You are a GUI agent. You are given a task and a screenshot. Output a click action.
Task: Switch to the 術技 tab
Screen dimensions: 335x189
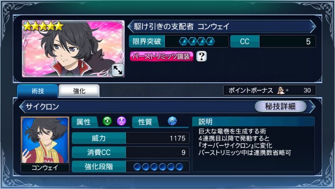(x=38, y=91)
